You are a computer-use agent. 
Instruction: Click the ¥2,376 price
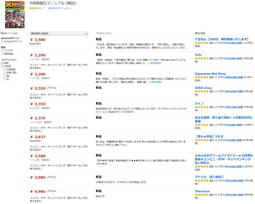[38, 118]
